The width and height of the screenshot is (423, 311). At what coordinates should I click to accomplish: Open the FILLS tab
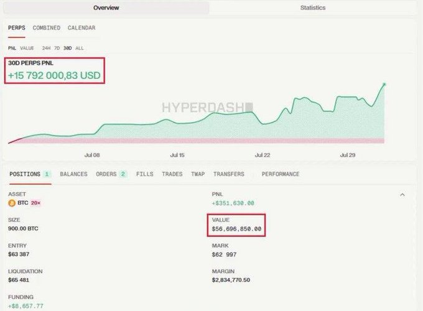(144, 174)
